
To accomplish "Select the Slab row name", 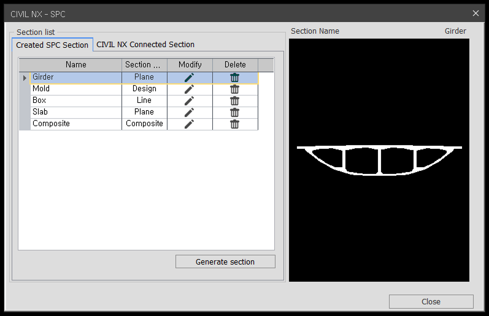I will tap(76, 113).
